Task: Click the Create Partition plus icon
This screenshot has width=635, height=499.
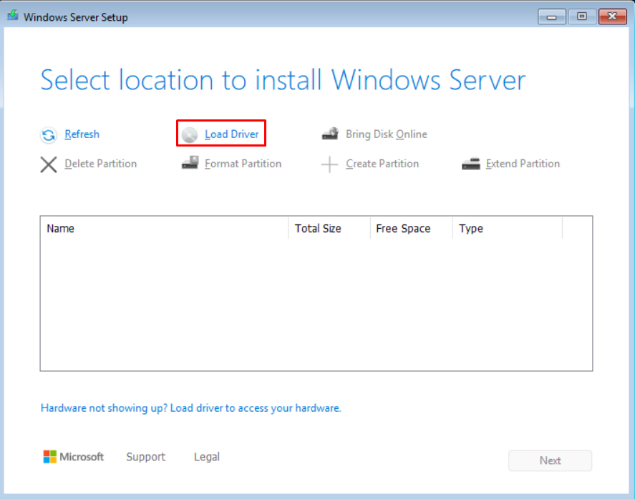Action: click(x=329, y=164)
